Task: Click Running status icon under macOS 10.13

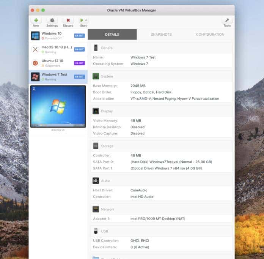Action: [x=43, y=52]
